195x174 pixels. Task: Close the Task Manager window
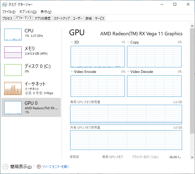188,4
